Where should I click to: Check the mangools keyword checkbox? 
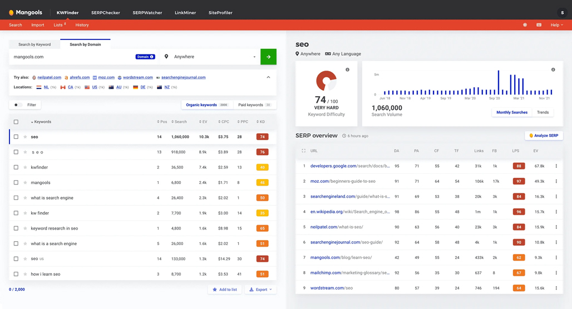click(16, 182)
